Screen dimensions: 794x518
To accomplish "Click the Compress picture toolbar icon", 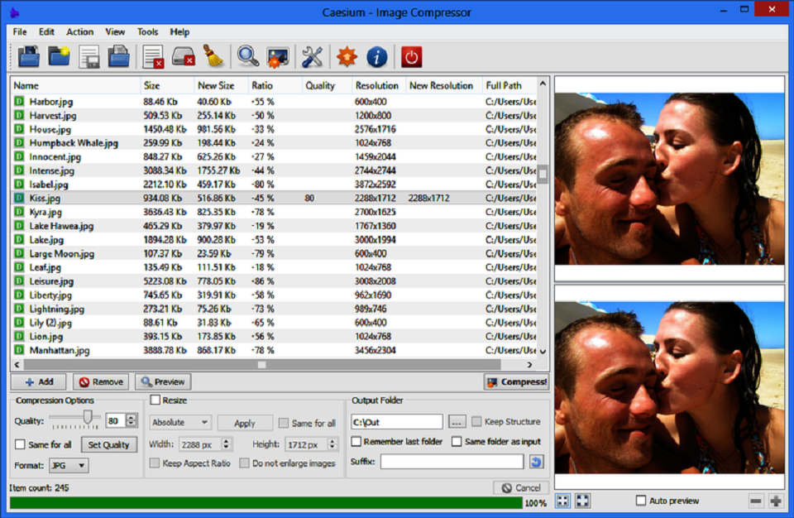I will pyautogui.click(x=278, y=57).
